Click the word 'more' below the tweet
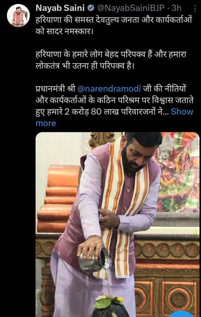This screenshot has width=201, height=317. point(46,123)
